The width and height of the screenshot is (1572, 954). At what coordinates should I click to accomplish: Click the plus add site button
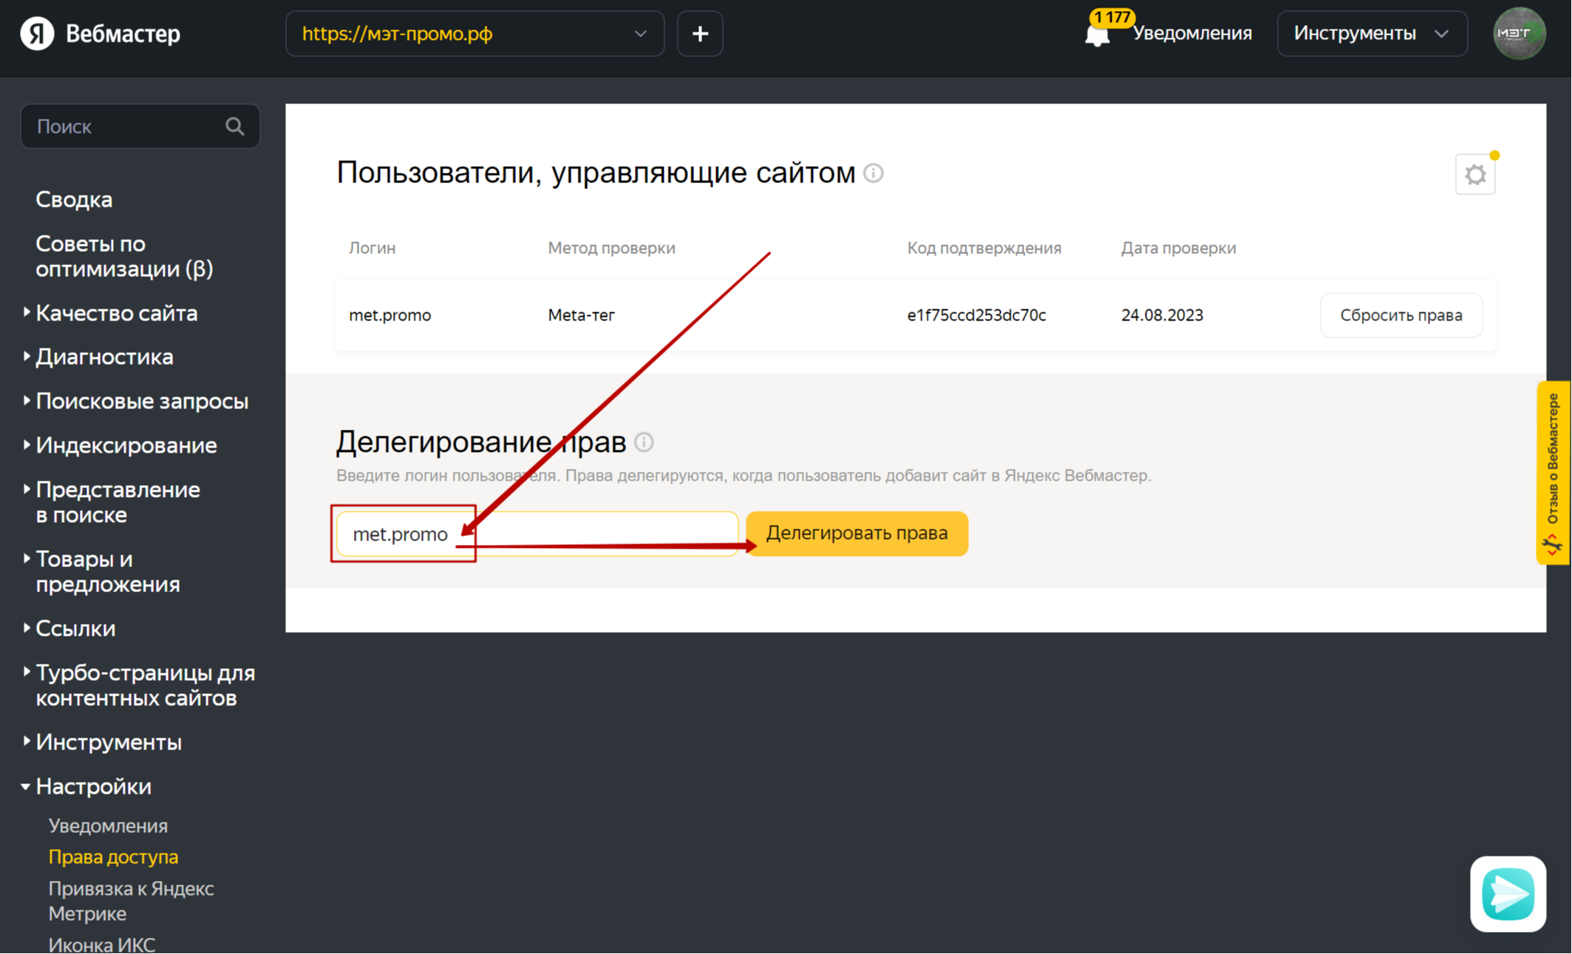click(x=700, y=33)
